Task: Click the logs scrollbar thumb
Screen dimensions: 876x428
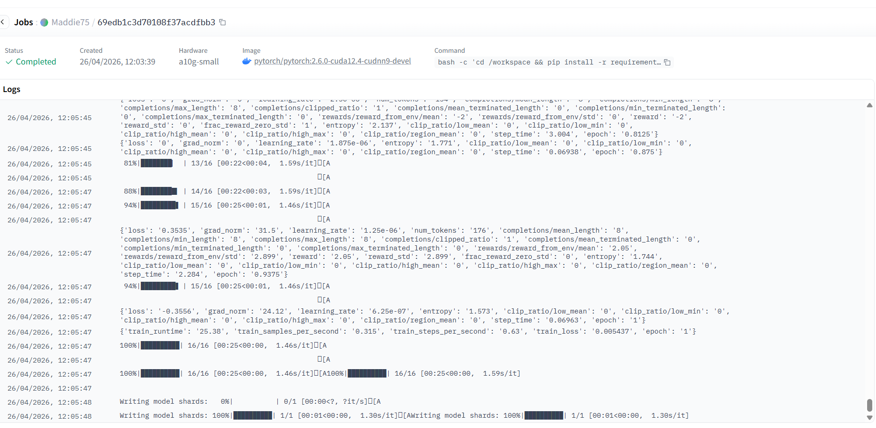Action: point(869,405)
